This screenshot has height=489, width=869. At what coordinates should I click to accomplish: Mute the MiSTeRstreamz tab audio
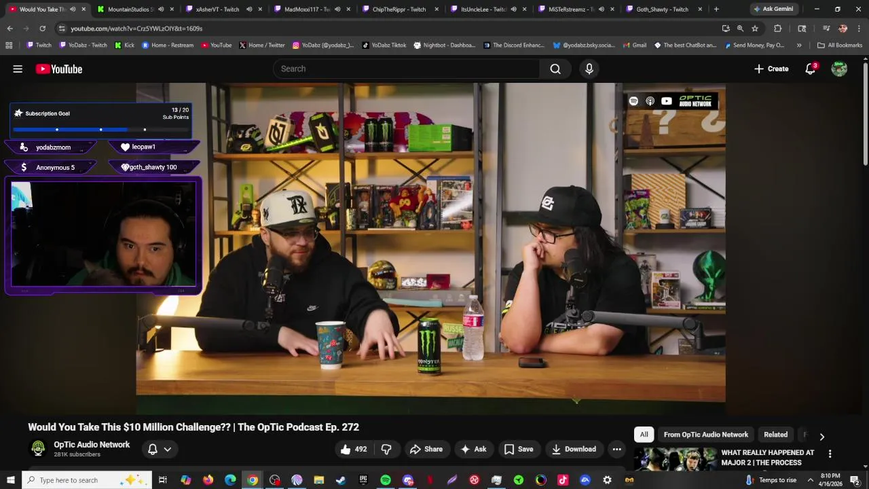point(602,10)
